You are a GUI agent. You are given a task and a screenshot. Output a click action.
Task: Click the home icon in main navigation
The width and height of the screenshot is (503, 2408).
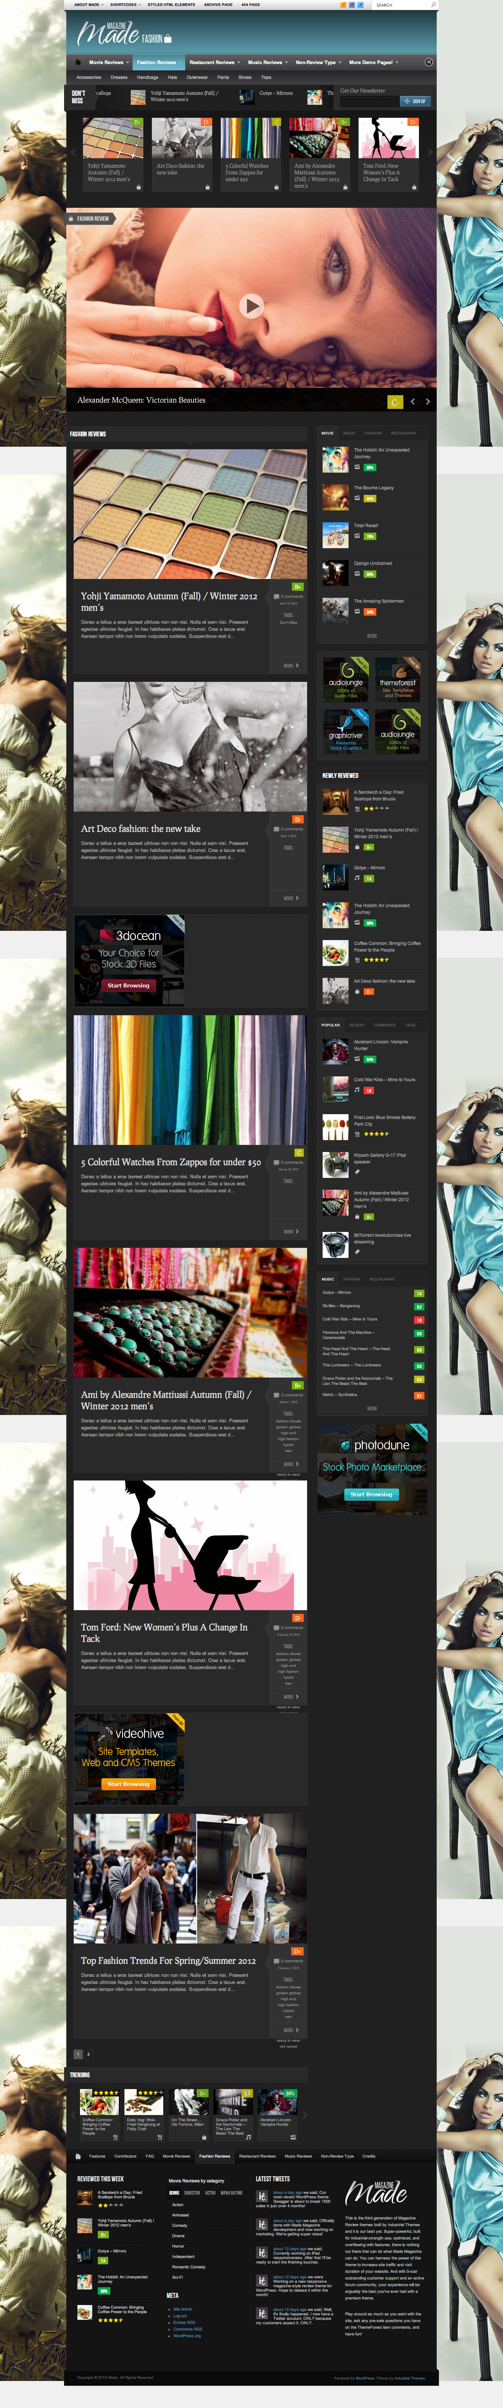tap(78, 63)
